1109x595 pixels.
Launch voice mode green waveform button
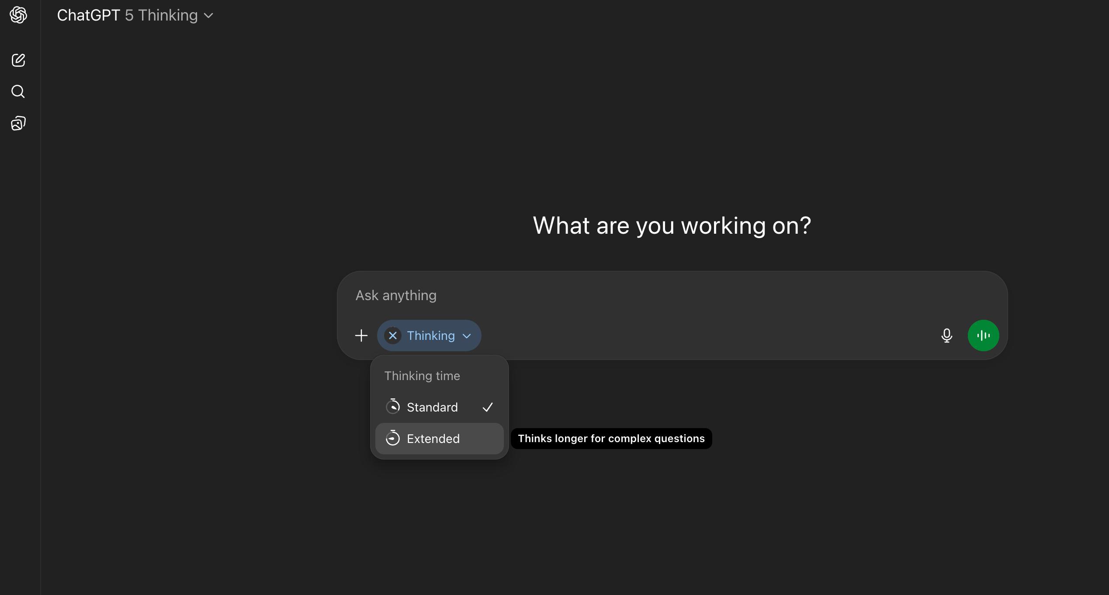983,336
